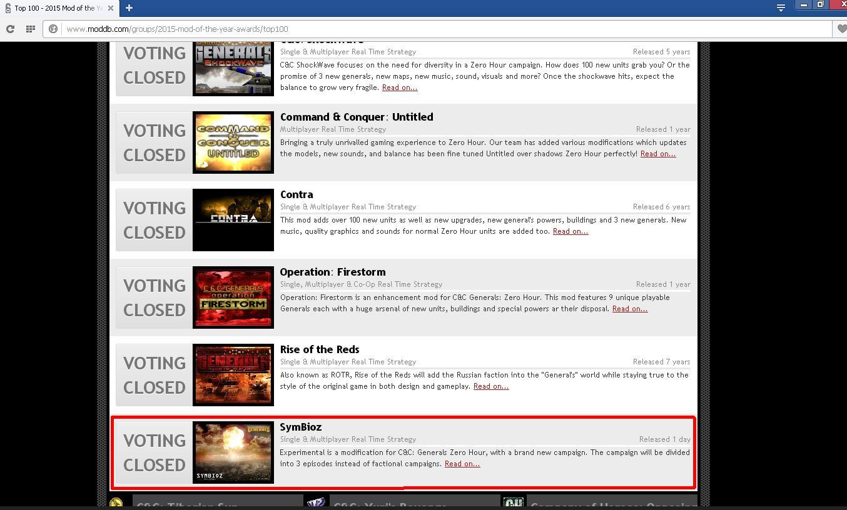Open the C&C ShockWave thumbnail image

(x=233, y=69)
